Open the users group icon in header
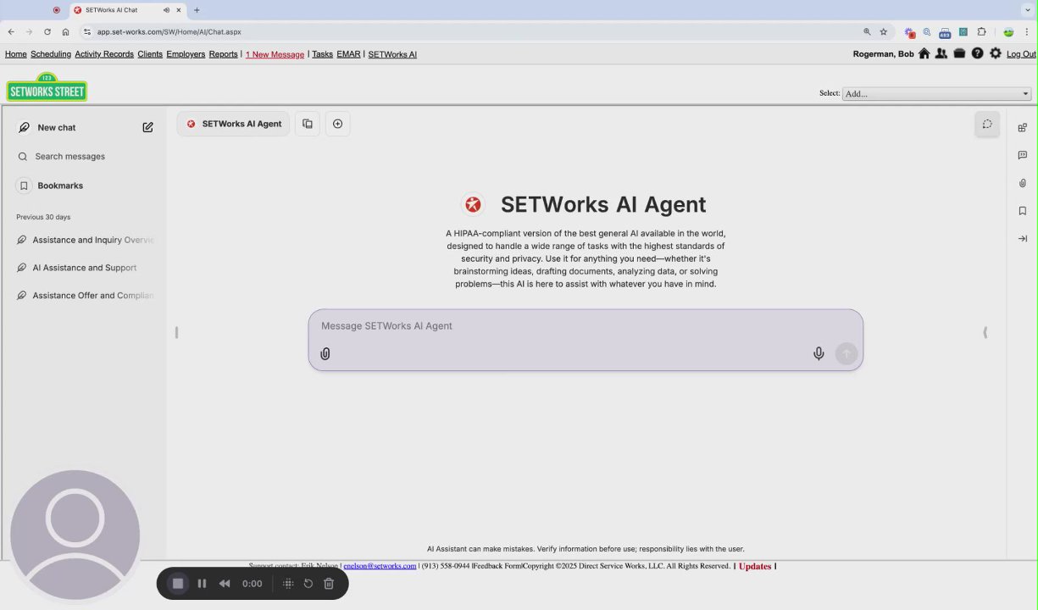Screen dimensions: 1038x610 (941, 53)
